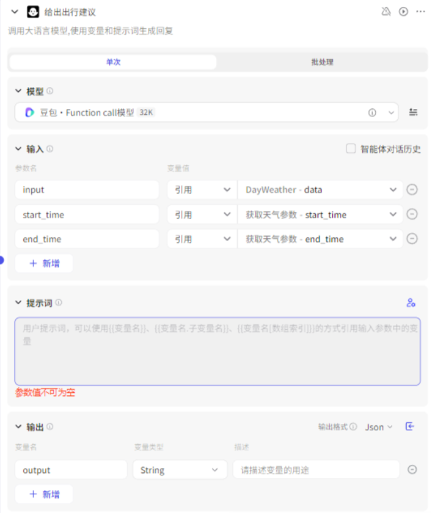Click the export icon next to Json
The height and width of the screenshot is (513, 431).
410,427
